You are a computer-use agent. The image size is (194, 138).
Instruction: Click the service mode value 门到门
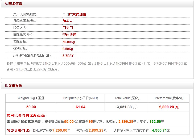tap(68, 28)
